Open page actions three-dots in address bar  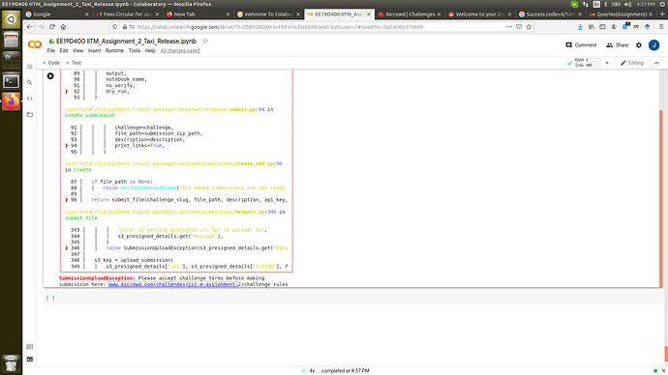click(509, 27)
